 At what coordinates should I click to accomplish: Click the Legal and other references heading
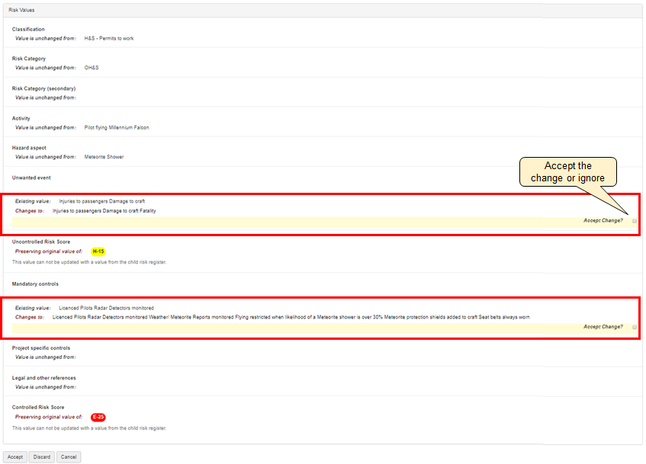pyautogui.click(x=43, y=378)
